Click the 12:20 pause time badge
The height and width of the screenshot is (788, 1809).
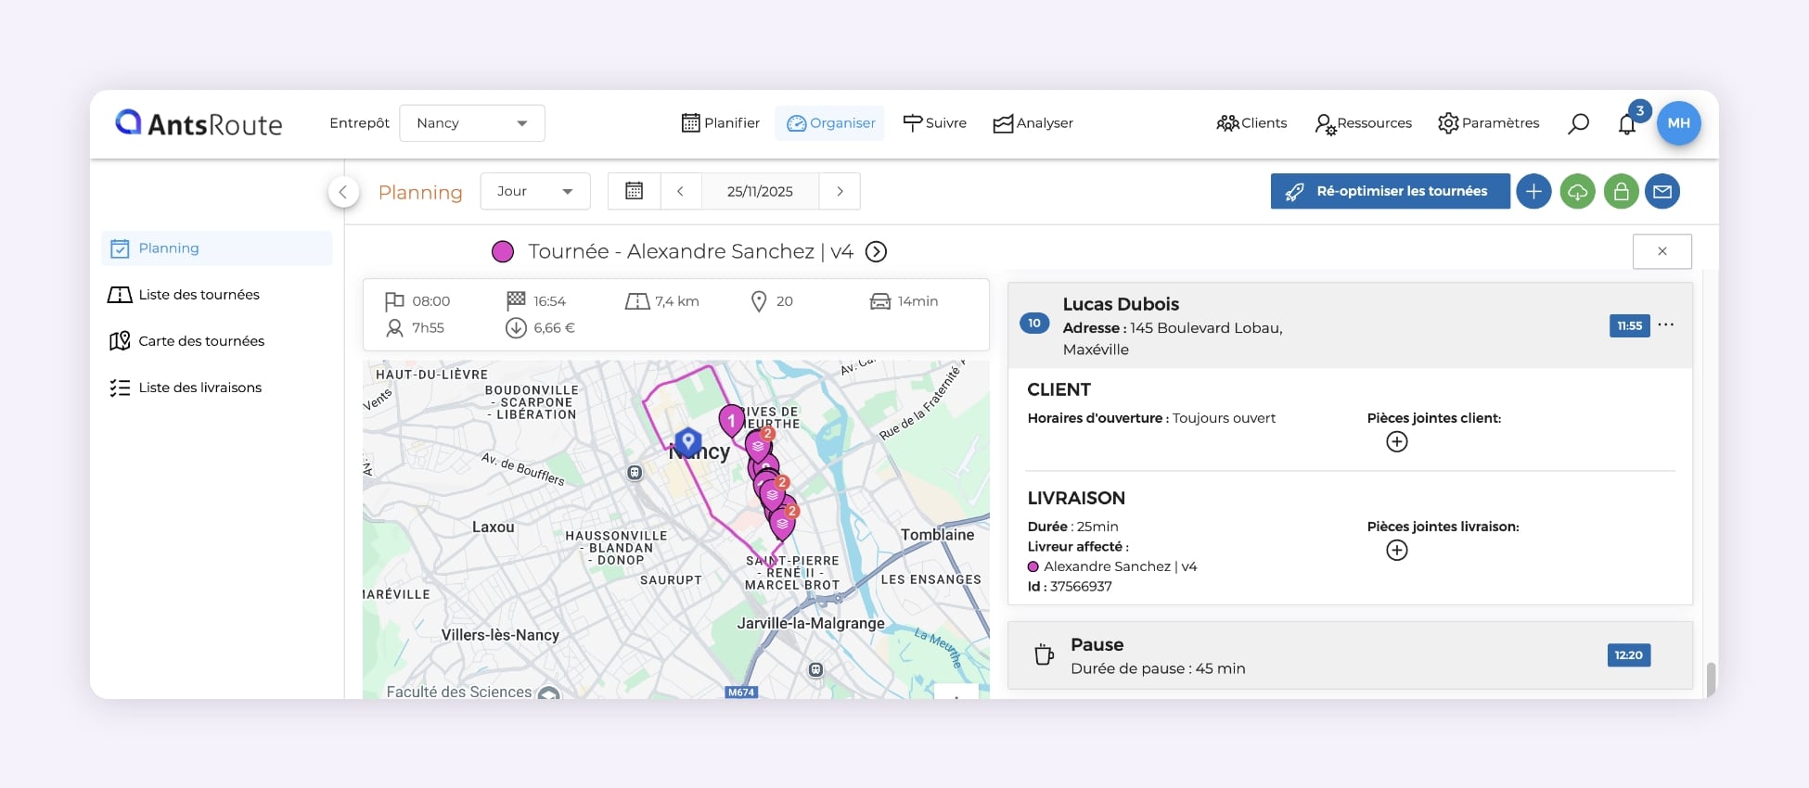1628,655
